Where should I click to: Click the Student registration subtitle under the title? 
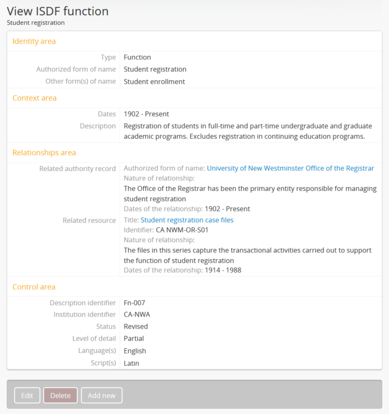click(x=36, y=23)
